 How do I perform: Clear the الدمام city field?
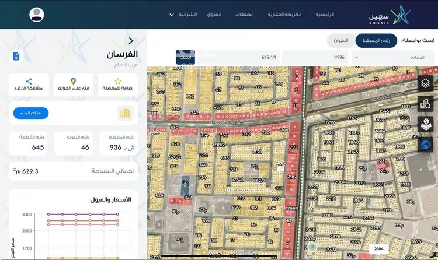[356, 58]
